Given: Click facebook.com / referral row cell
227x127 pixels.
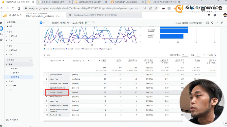Looking at the screenshot, I should [x=59, y=84].
